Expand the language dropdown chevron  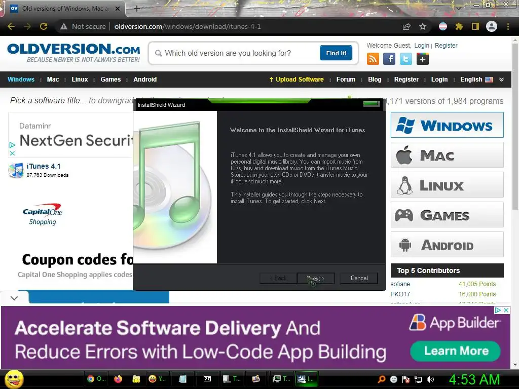pyautogui.click(x=501, y=80)
